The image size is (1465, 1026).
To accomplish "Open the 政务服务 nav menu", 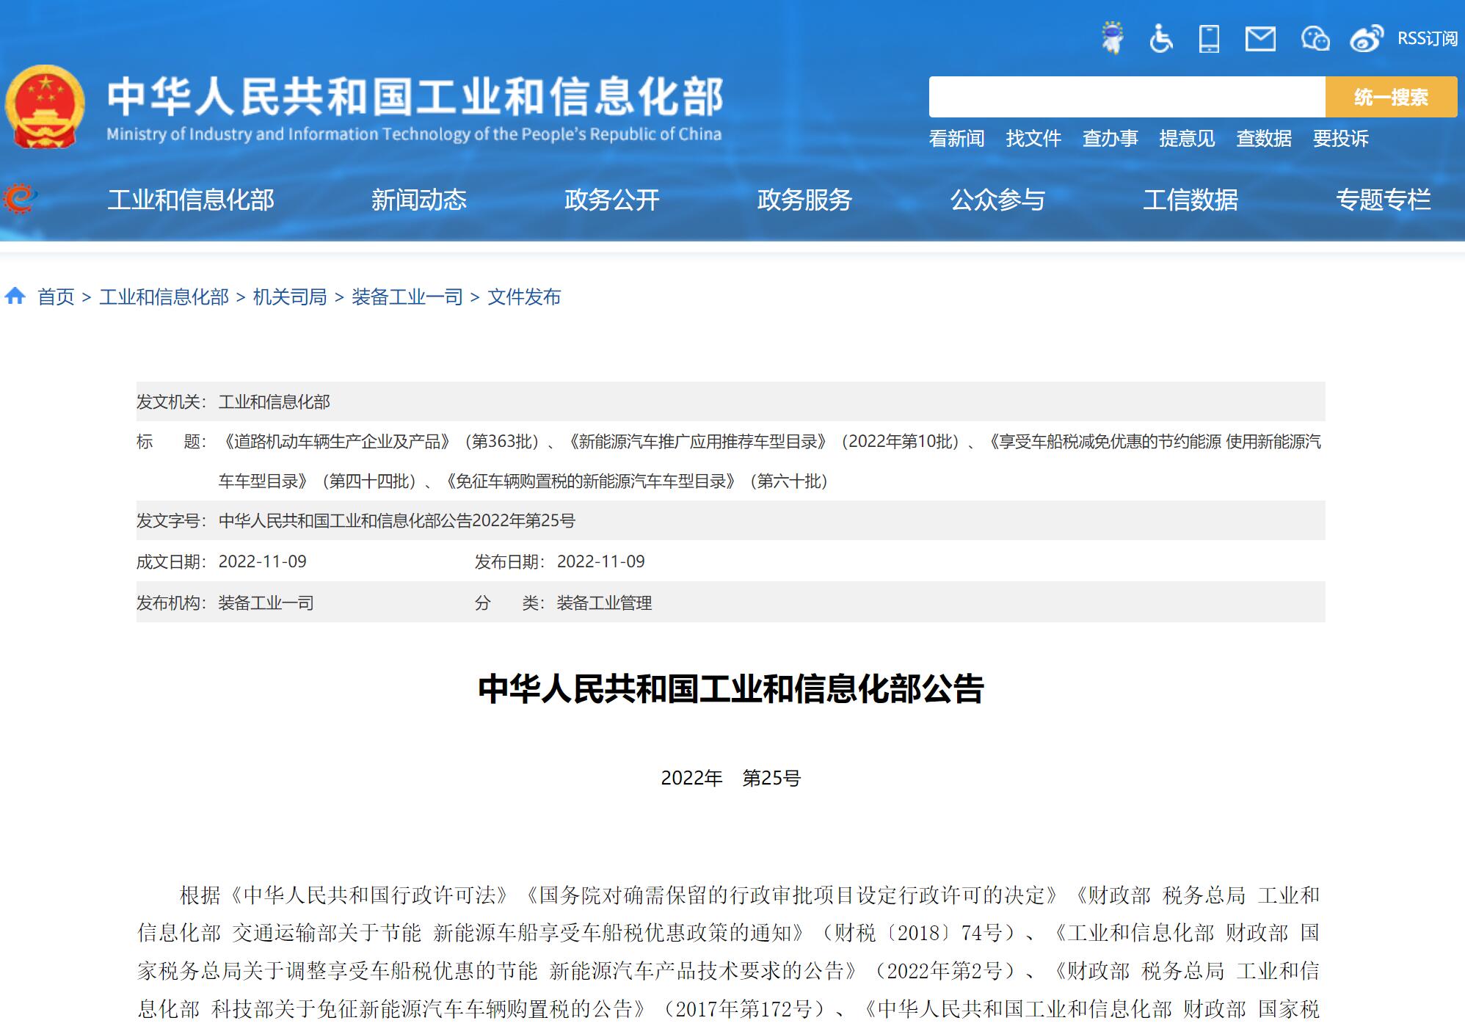I will [804, 200].
